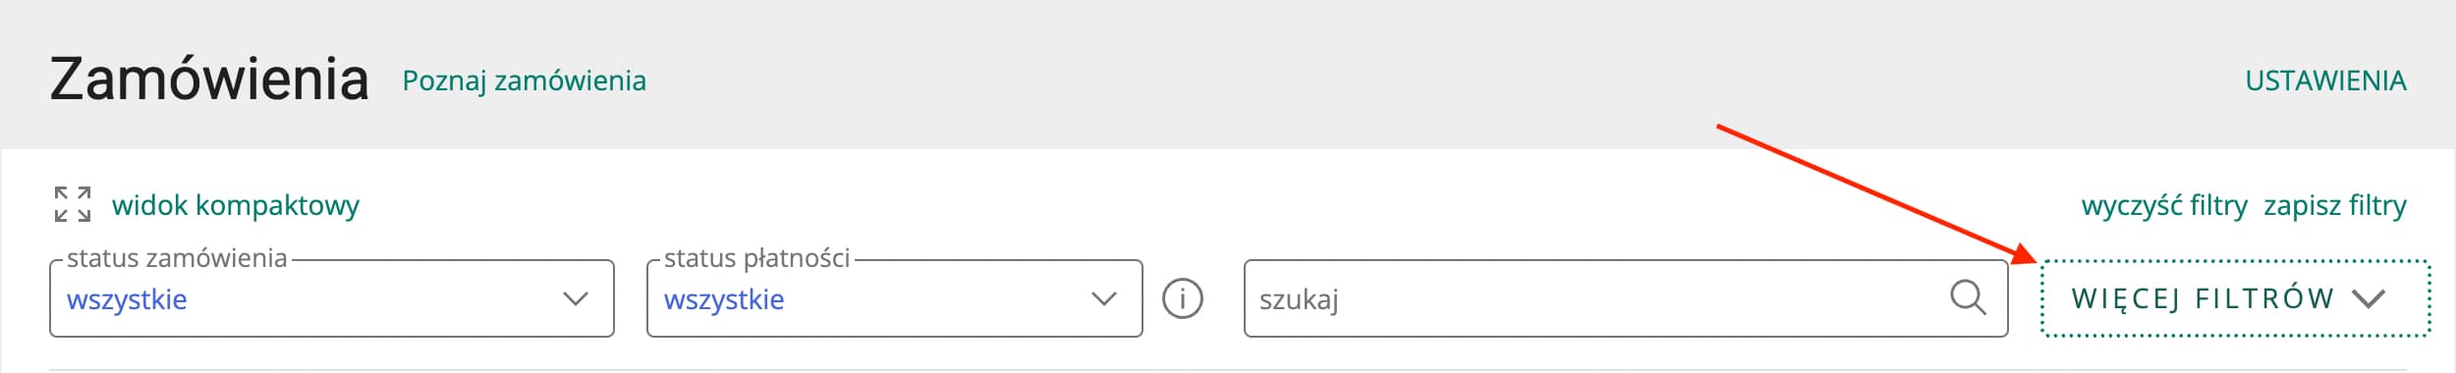Click the Zamówienia page heading
The image size is (2456, 373).
pos(209,80)
